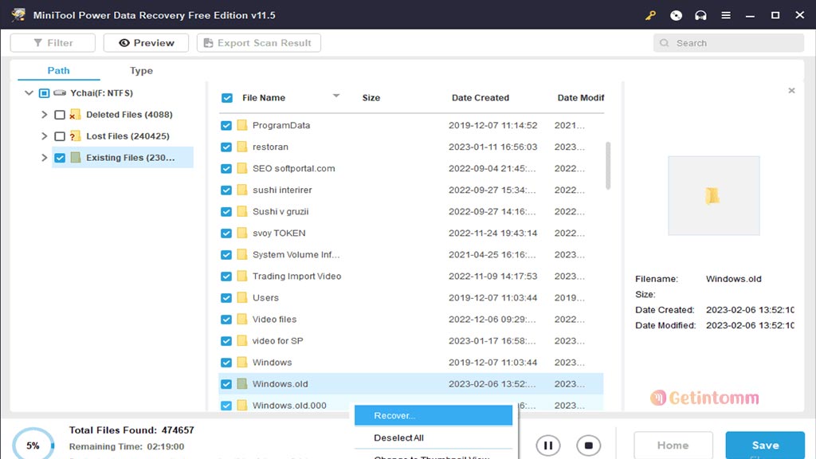Uncheck the restoran checkbox
This screenshot has height=459, width=816.
tap(226, 147)
